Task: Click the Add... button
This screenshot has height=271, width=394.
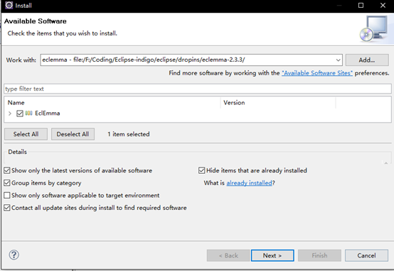Action: tap(367, 60)
